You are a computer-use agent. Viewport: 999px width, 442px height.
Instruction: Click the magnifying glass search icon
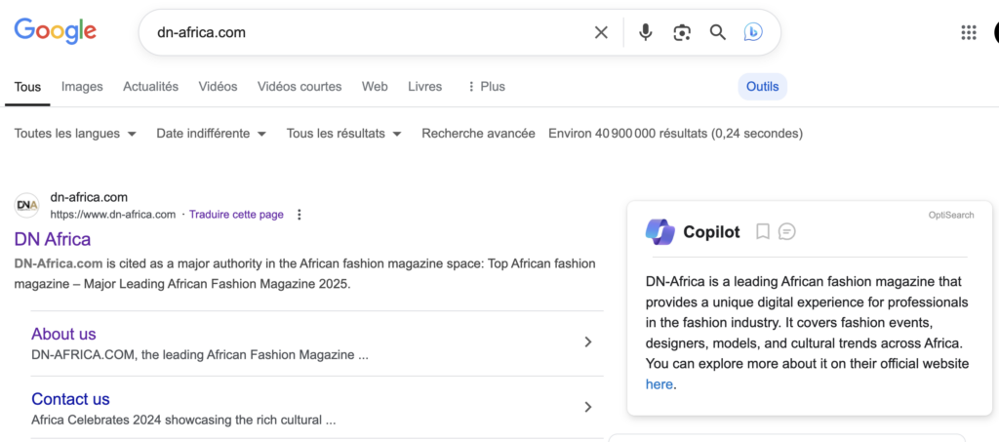[718, 32]
